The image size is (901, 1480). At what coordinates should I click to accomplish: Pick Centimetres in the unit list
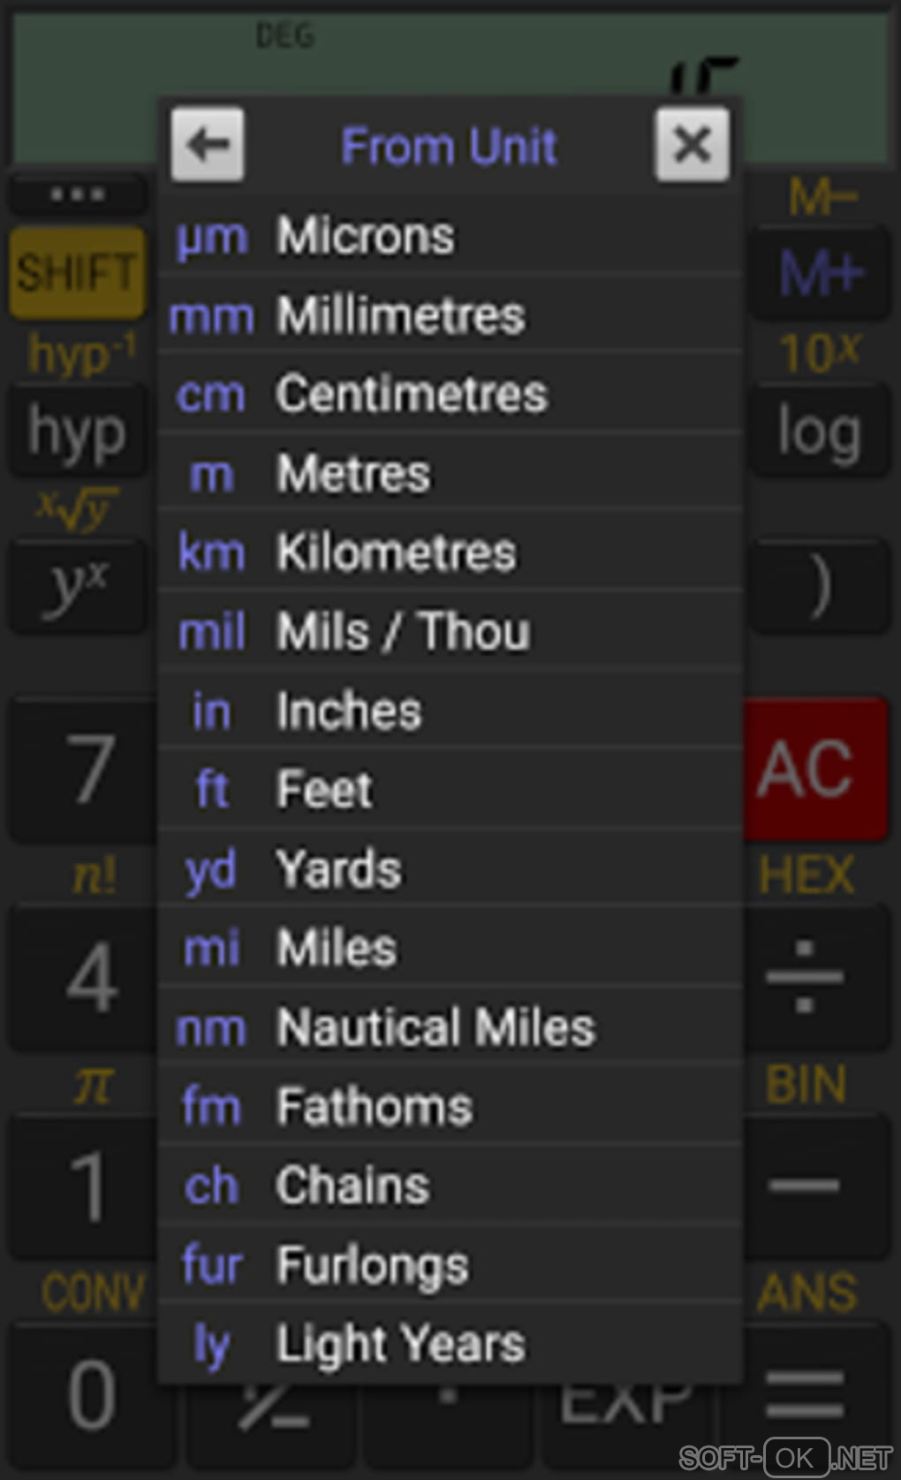click(x=450, y=394)
